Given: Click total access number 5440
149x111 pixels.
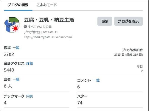Looking at the screenshot, I should (9, 70).
